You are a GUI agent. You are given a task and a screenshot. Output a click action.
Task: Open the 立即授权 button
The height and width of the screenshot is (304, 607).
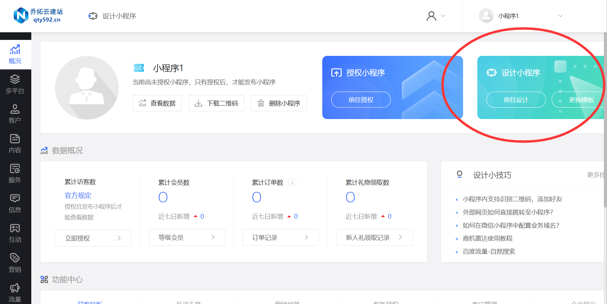pos(93,238)
